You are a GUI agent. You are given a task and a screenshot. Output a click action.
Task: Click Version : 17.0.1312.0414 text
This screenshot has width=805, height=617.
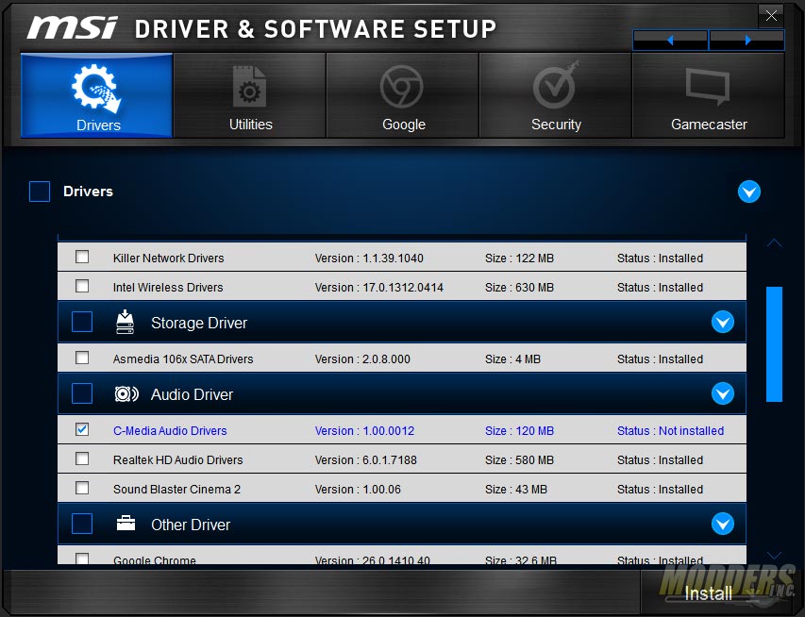378,288
